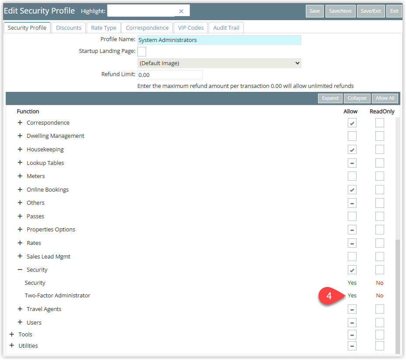Click the Save/Next button

(340, 11)
